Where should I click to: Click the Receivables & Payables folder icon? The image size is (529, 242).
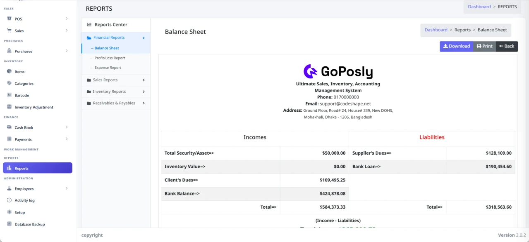89,103
